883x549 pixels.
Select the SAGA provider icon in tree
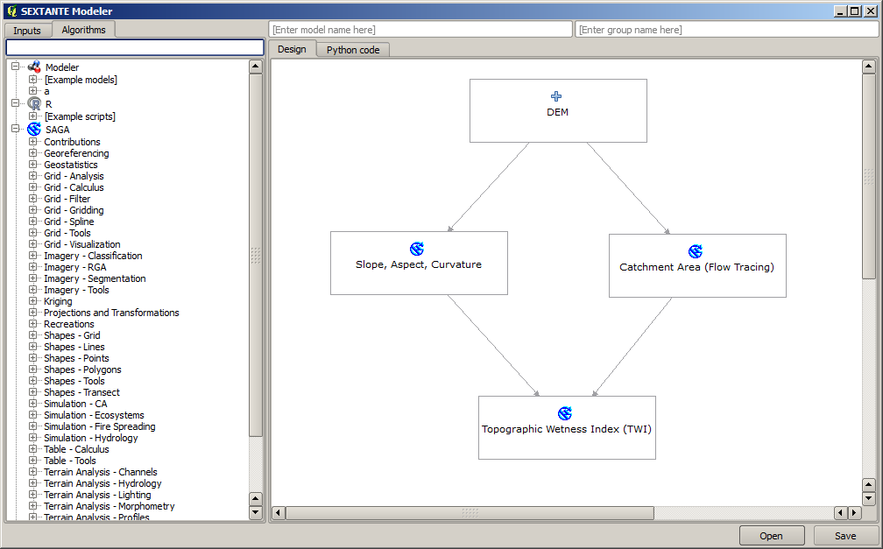pyautogui.click(x=34, y=129)
